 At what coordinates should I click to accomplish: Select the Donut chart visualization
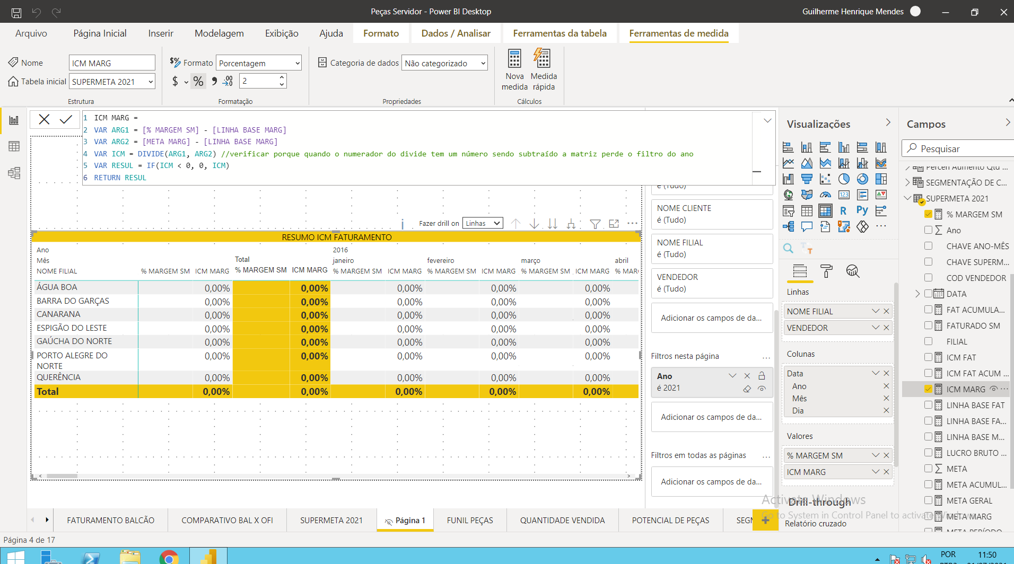tap(862, 179)
